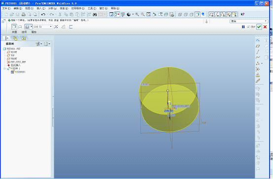Open the Options panel (选项)
The width and height of the screenshot is (273, 179).
(24, 32)
